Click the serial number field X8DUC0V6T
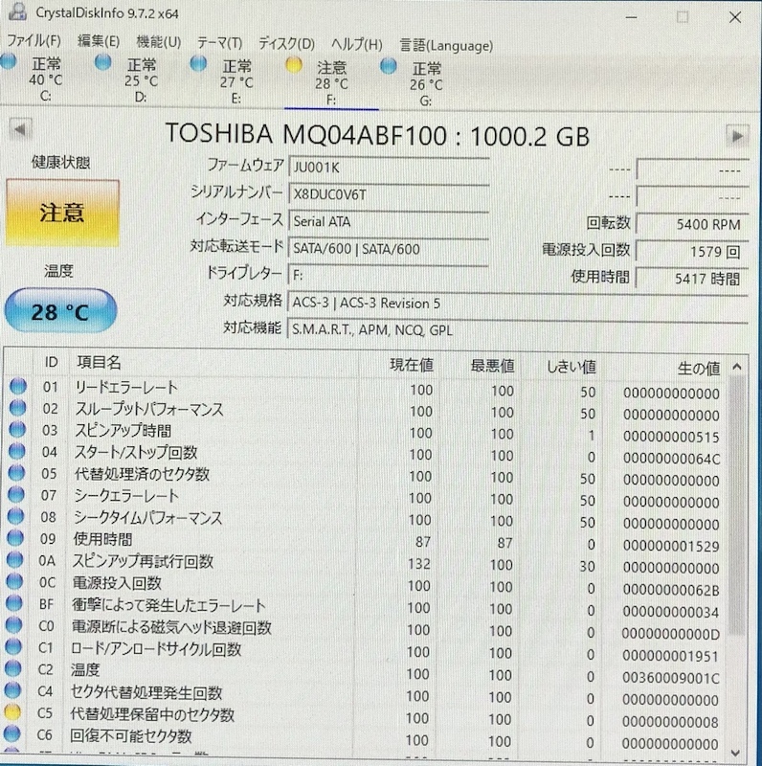 click(x=389, y=194)
